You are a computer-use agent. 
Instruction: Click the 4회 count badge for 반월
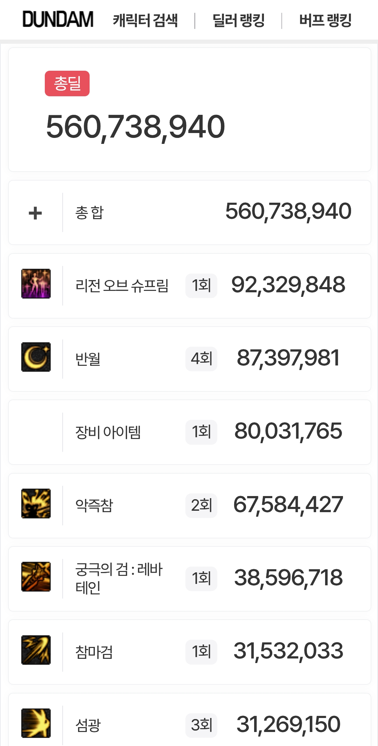click(201, 358)
